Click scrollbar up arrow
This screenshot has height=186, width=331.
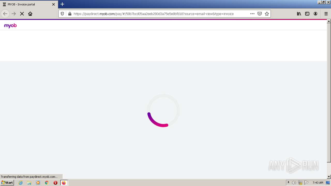tap(329, 21)
